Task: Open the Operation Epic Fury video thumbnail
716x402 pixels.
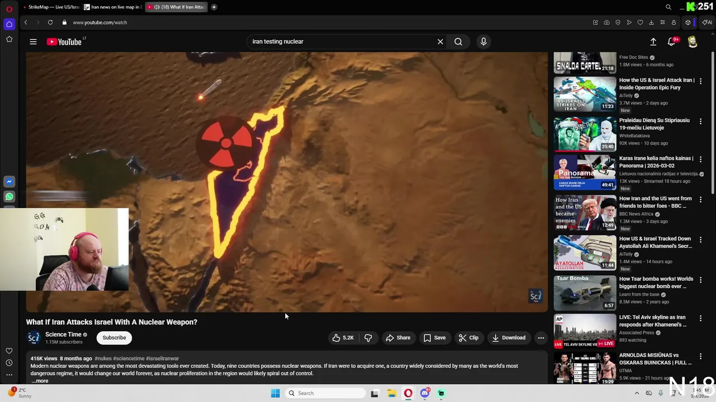Action: (x=585, y=94)
